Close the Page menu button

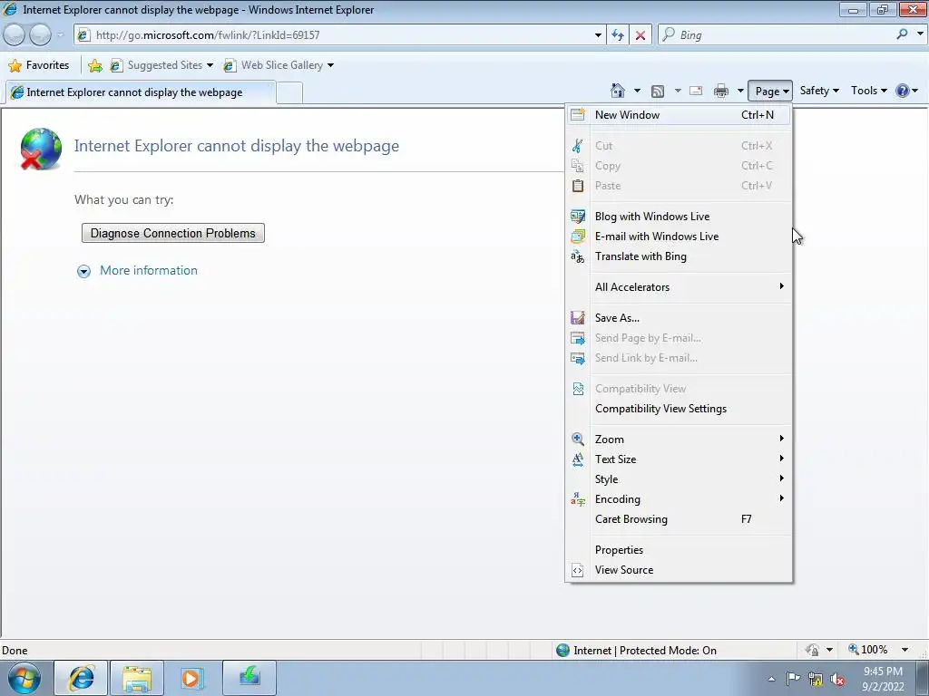pos(769,92)
